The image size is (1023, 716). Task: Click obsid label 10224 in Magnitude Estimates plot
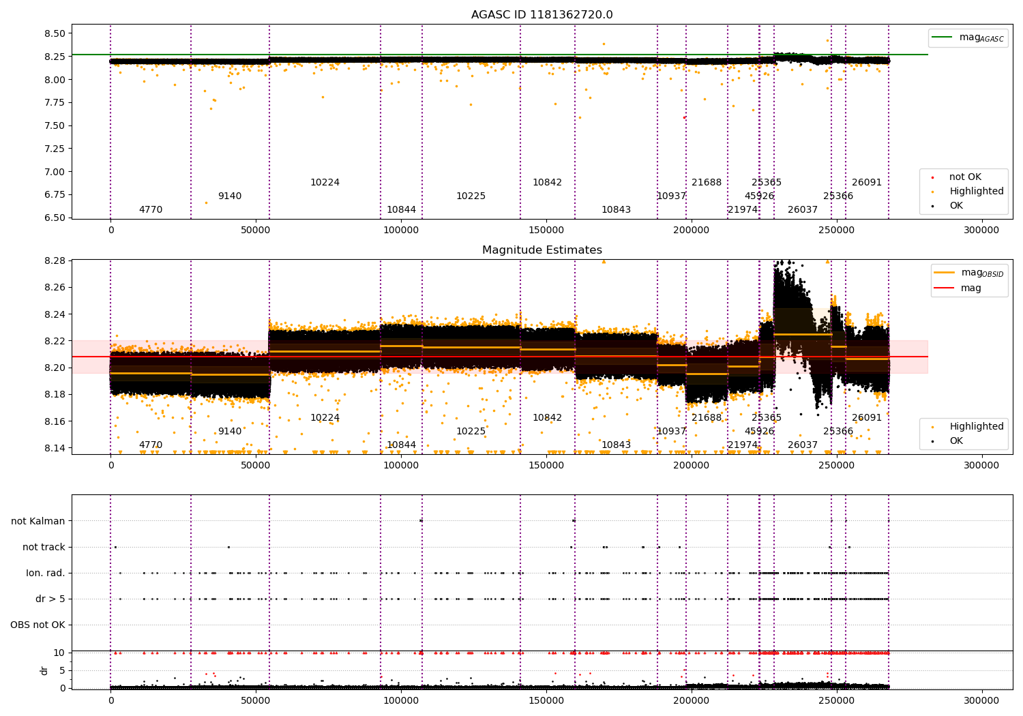tap(325, 418)
